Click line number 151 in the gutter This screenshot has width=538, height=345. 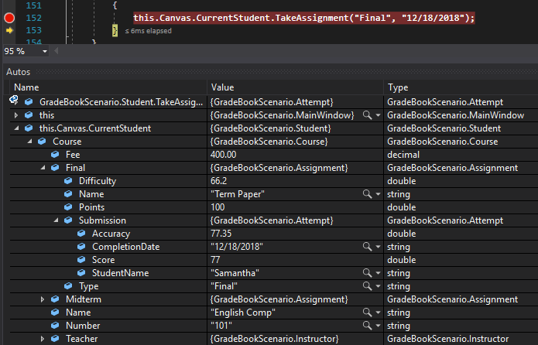33,5
